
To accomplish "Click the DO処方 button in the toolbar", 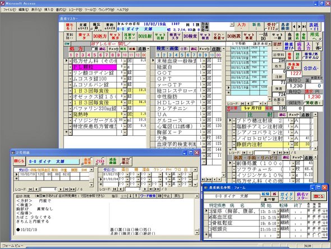I will 100,36.
